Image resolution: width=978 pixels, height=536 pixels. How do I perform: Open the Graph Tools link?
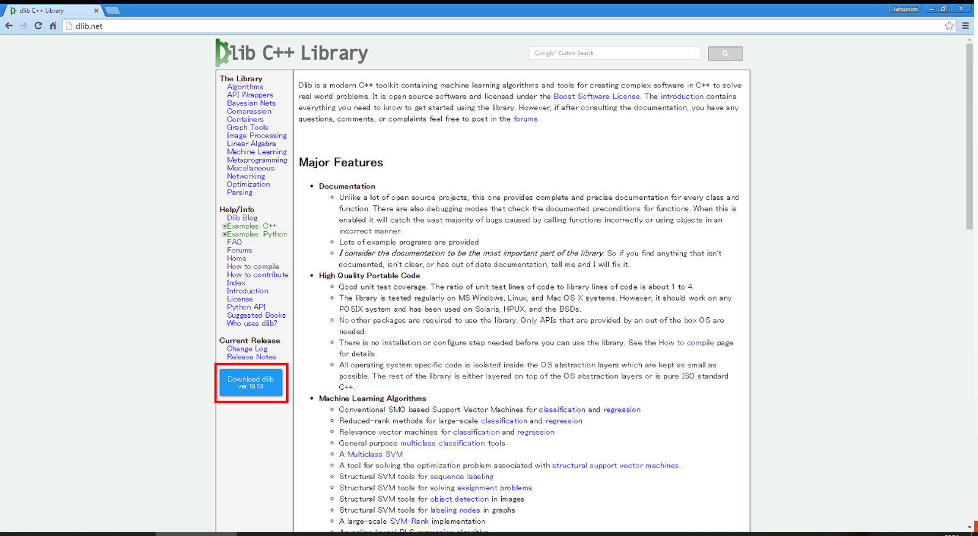(x=248, y=128)
